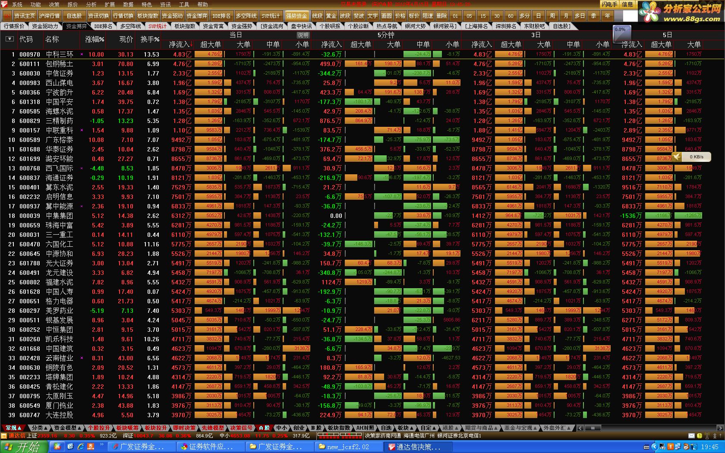Open the 帮助 menu

203,5
